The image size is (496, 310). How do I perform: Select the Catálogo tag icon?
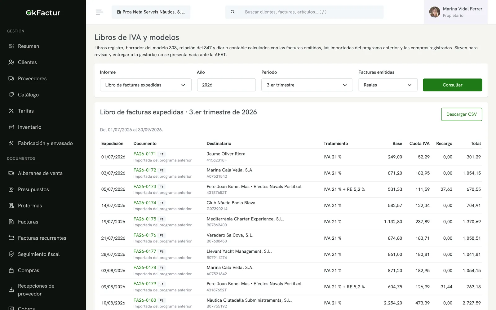pyautogui.click(x=11, y=95)
